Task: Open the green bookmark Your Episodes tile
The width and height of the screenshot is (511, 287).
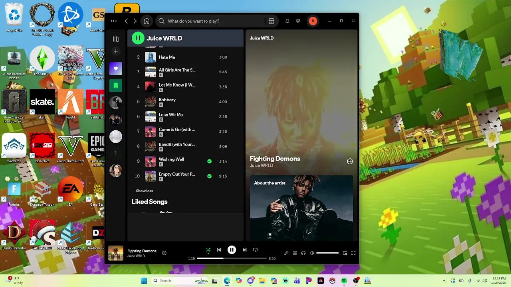Action: click(x=116, y=86)
